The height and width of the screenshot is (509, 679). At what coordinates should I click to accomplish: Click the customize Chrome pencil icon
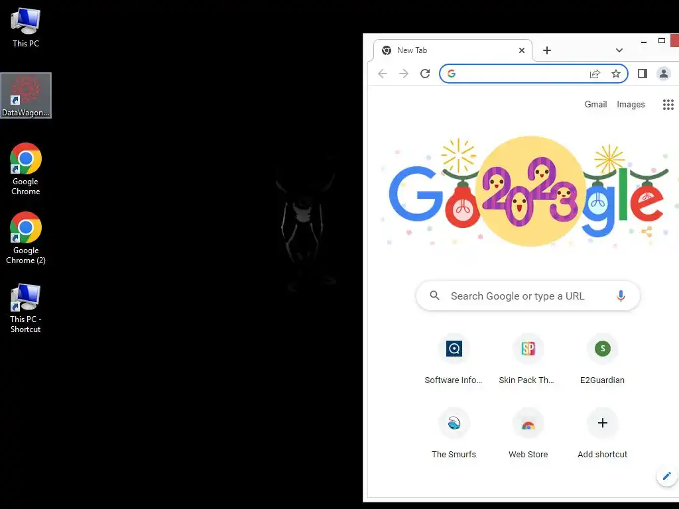[x=667, y=476]
